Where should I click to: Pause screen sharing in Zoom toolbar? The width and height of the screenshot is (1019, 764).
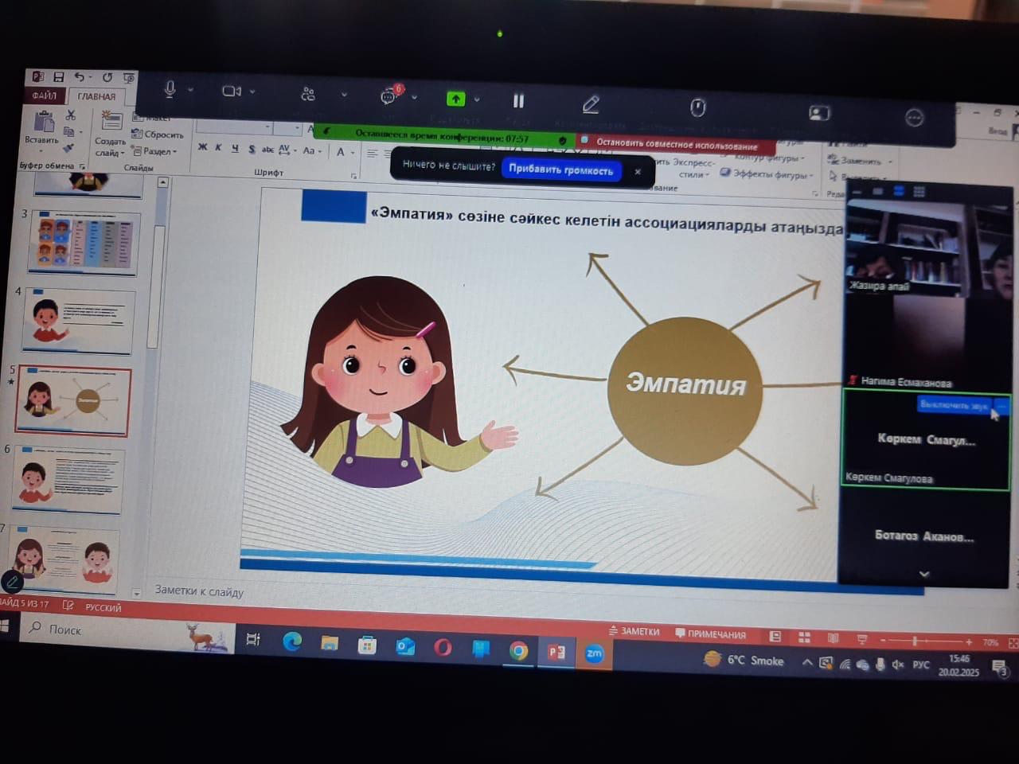click(518, 101)
